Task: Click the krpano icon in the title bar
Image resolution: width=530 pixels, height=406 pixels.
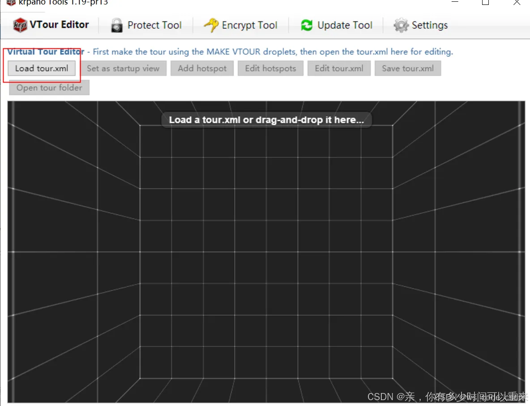Action: coord(11,2)
